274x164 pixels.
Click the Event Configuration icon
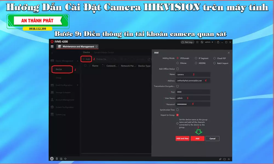(52, 85)
